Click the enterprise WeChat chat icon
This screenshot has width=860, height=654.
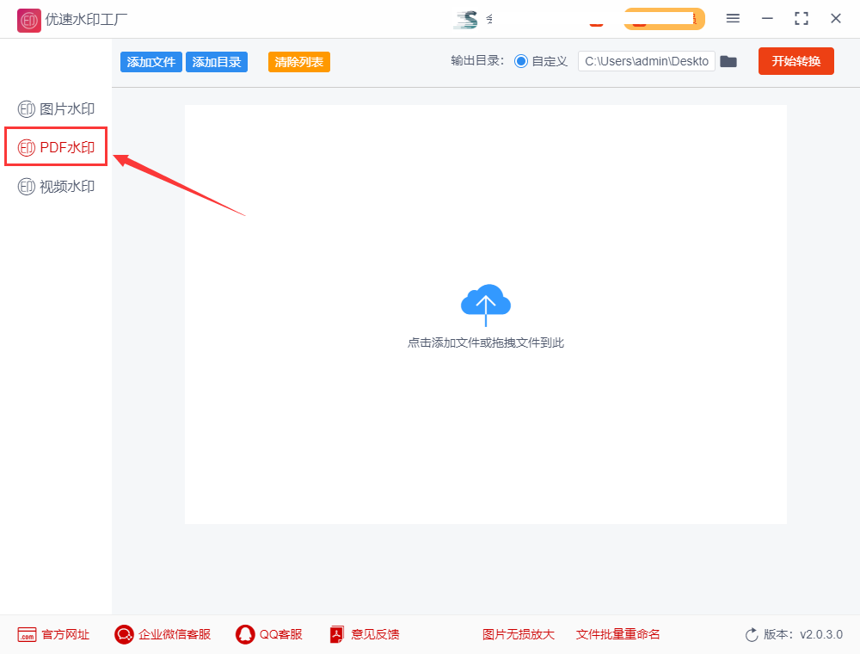pyautogui.click(x=124, y=635)
